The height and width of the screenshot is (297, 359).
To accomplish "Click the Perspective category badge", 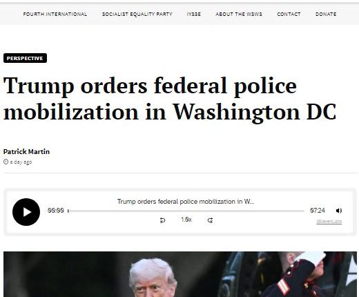I will [x=25, y=58].
